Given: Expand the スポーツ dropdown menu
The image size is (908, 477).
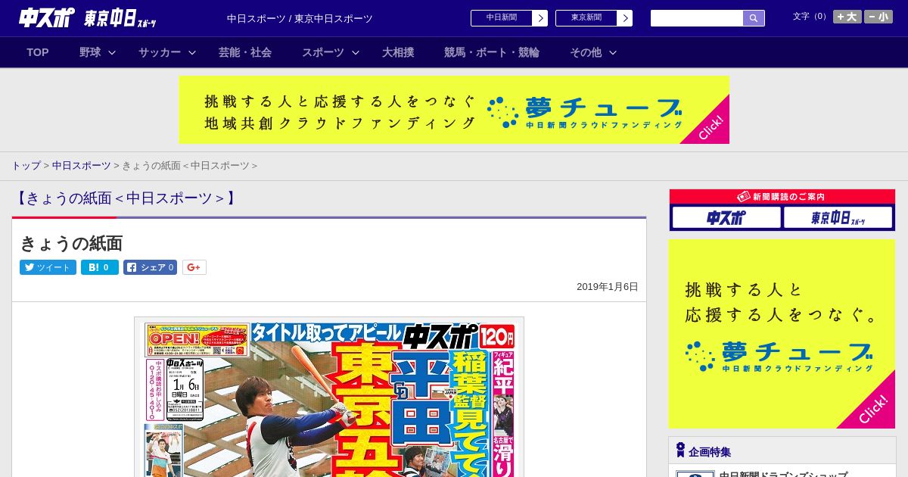Looking at the screenshot, I should point(330,52).
